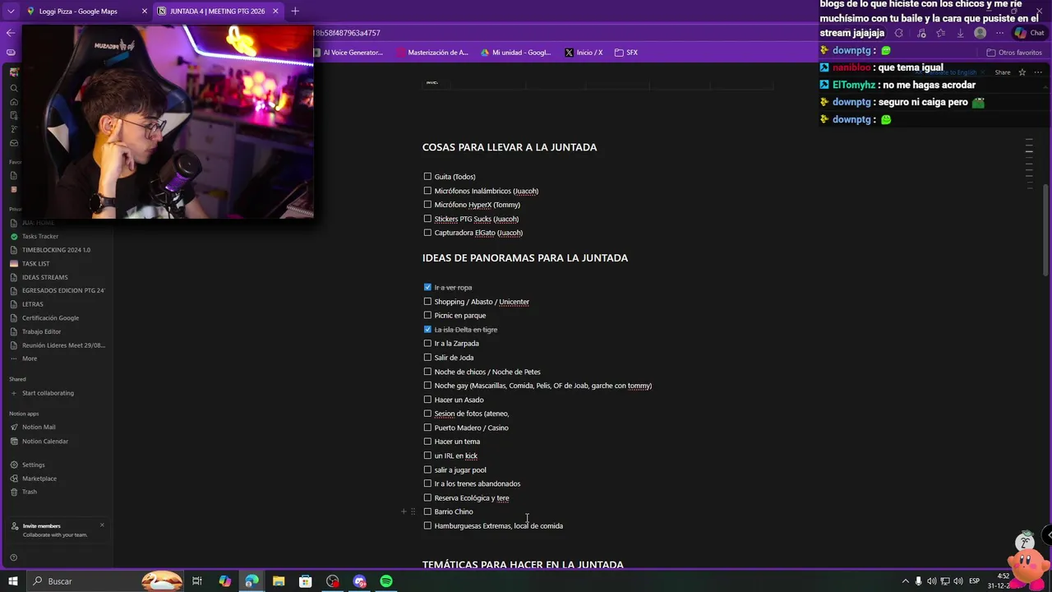Open Notion help question mark icon
This screenshot has height=592, width=1052.
[x=13, y=557]
